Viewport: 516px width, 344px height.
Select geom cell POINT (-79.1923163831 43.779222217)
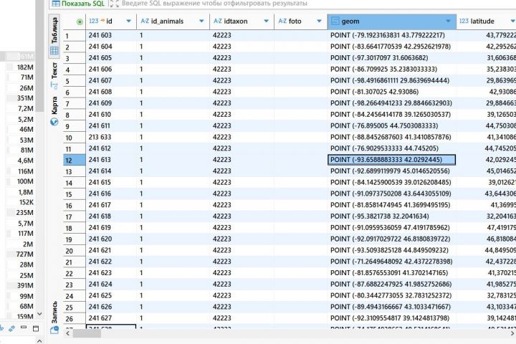coord(392,35)
